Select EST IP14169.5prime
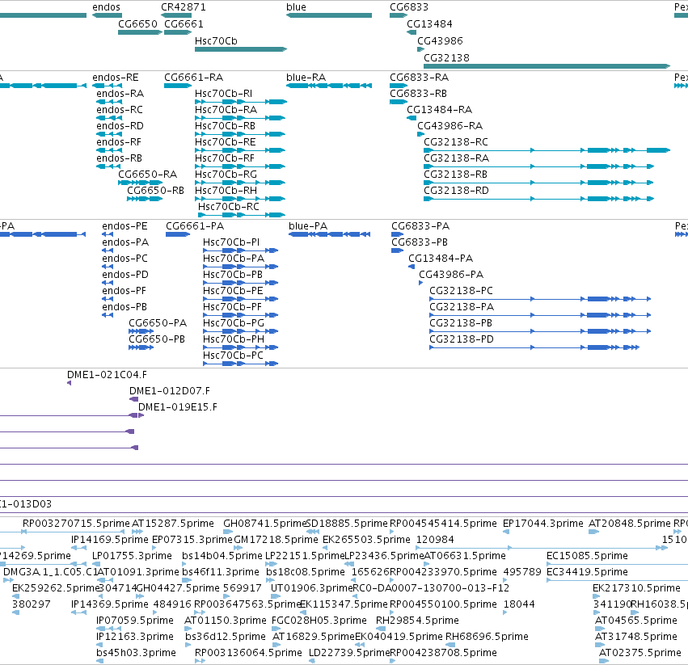Screen dimensions: 688x665 [110, 540]
